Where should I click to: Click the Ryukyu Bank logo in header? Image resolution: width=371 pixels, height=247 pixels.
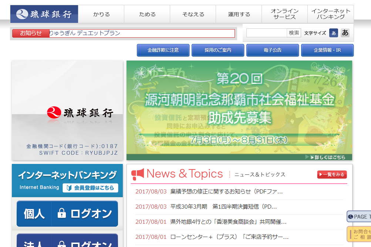44,14
